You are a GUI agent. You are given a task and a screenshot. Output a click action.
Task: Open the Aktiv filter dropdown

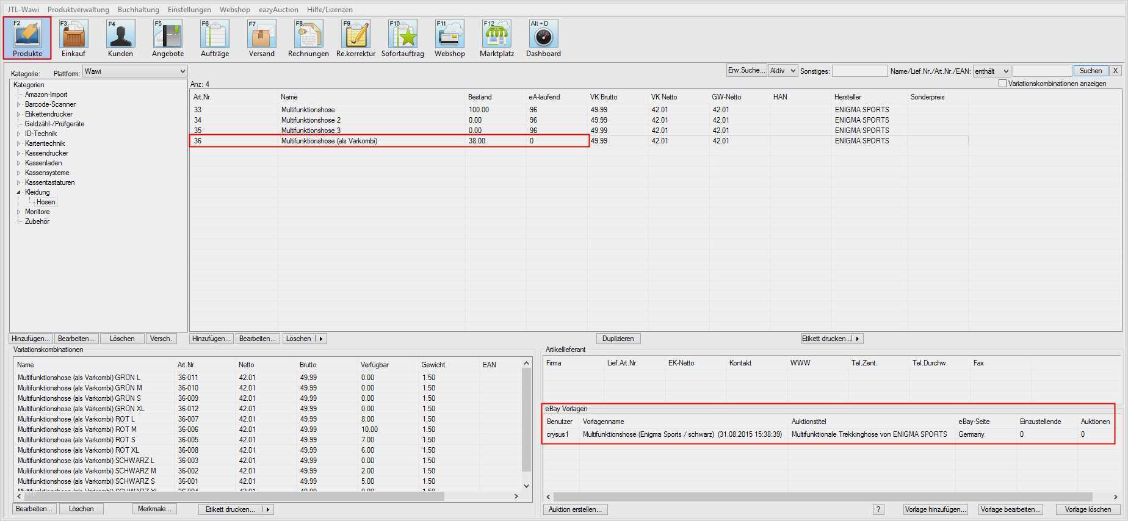click(x=783, y=71)
